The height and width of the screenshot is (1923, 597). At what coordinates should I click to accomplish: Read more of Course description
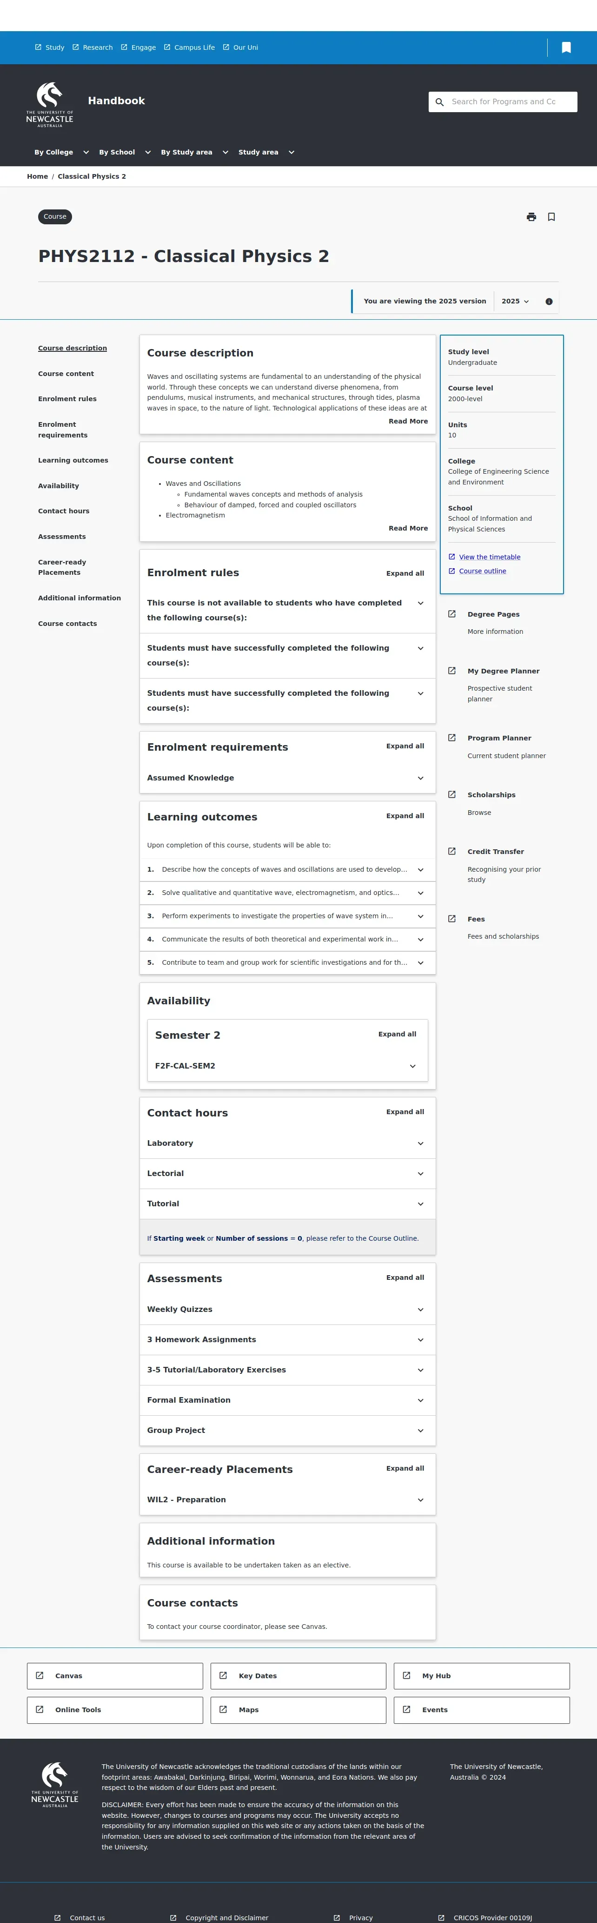tap(407, 421)
